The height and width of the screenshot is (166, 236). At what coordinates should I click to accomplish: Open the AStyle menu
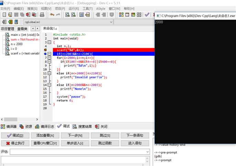(101, 9)
